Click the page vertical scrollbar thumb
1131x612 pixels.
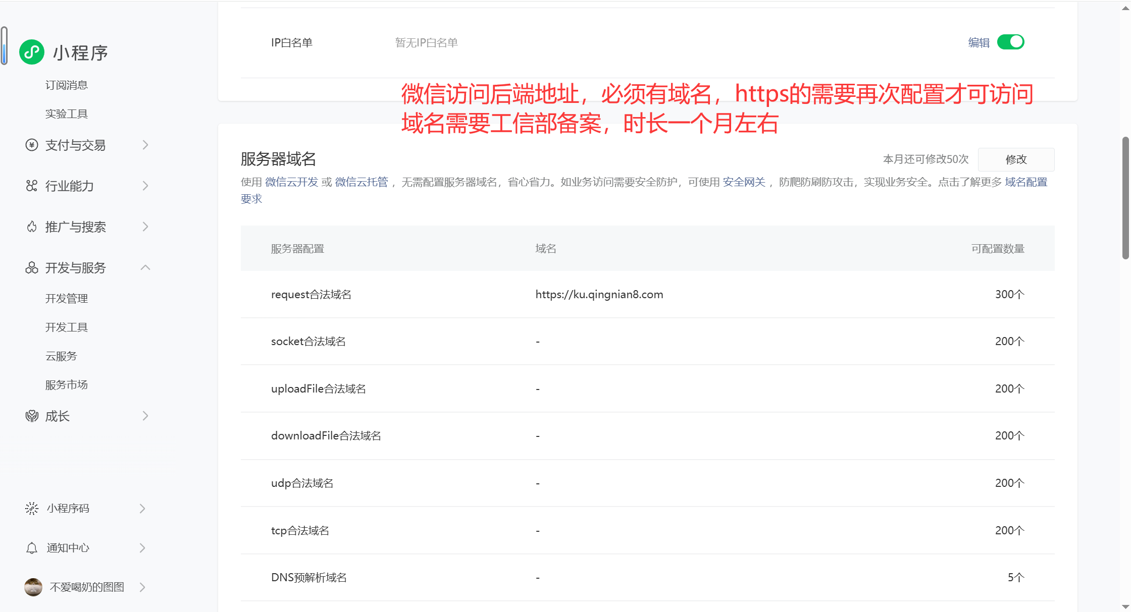tap(1125, 197)
